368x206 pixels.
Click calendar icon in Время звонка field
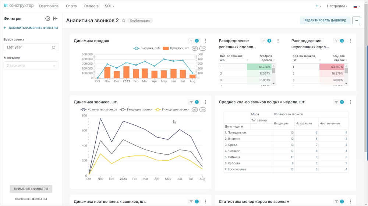coord(54,47)
